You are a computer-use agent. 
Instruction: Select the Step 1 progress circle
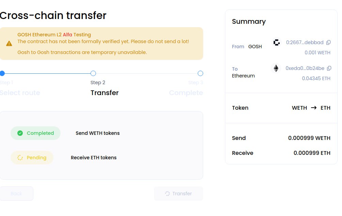point(2,73)
